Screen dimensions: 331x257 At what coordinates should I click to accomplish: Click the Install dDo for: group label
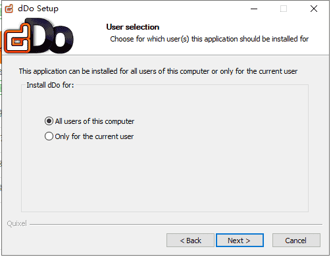pyautogui.click(x=51, y=85)
